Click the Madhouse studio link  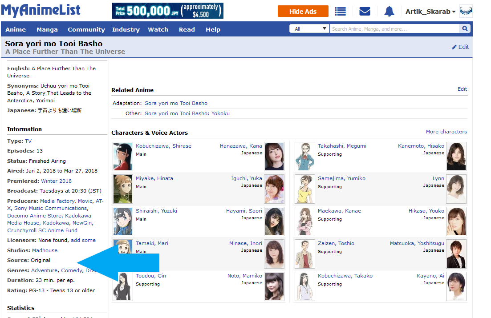click(45, 250)
